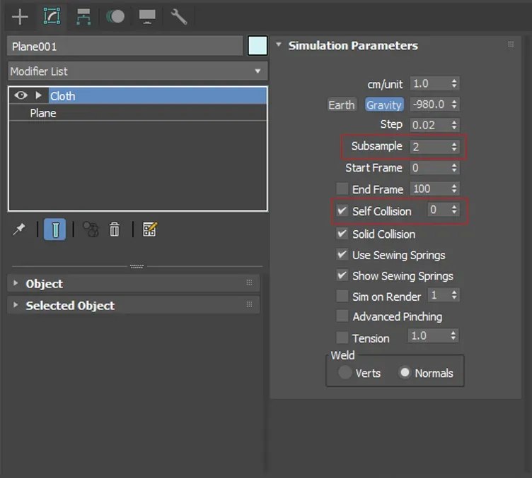The image size is (532, 478).
Task: Adjust the Tension value spinner
Action: coord(453,336)
